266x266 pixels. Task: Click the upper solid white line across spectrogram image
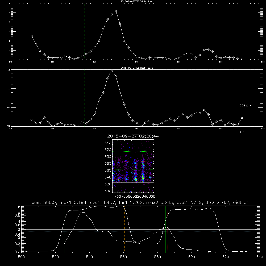click(x=133, y=150)
